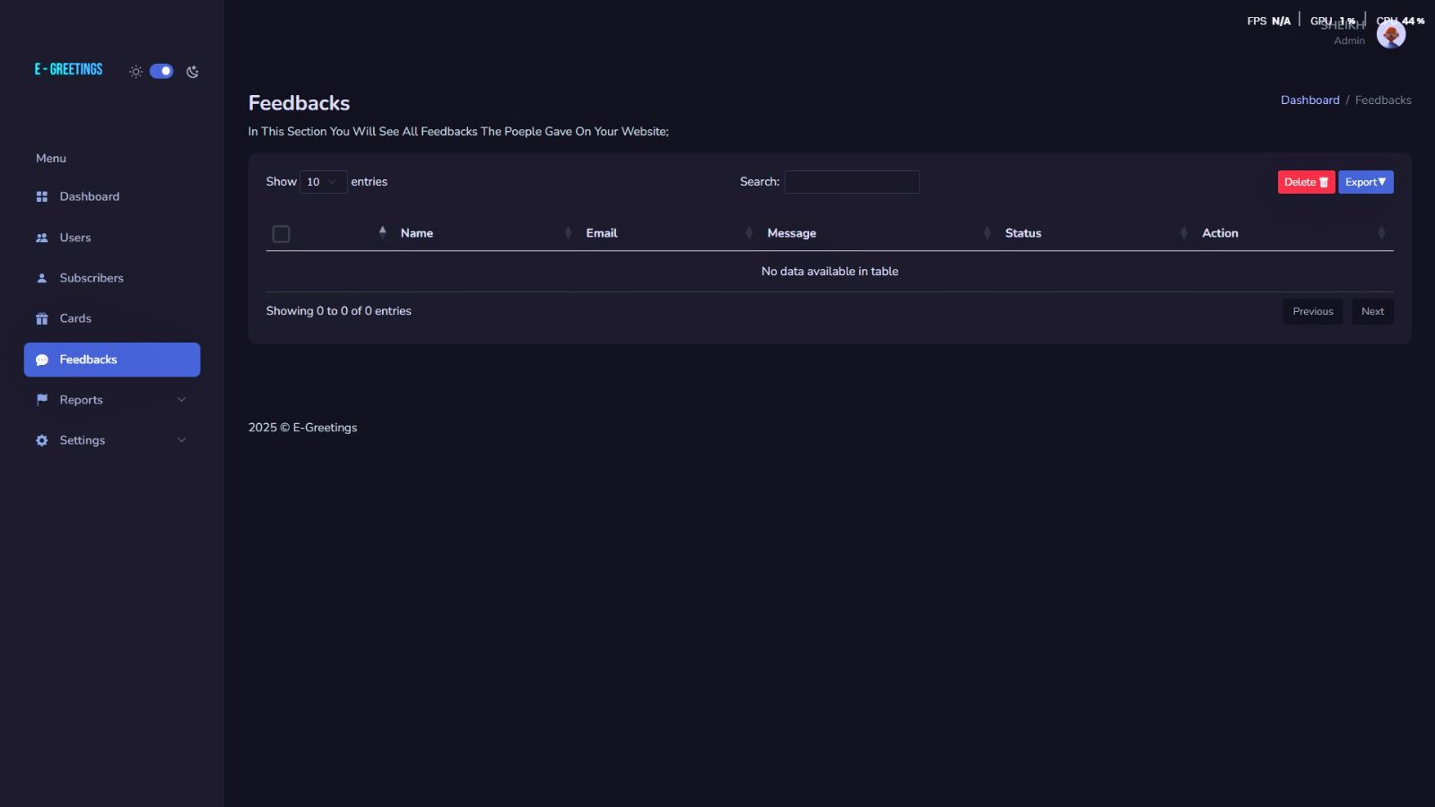Click the Dashboard grid icon
The image size is (1435, 807).
tap(41, 196)
